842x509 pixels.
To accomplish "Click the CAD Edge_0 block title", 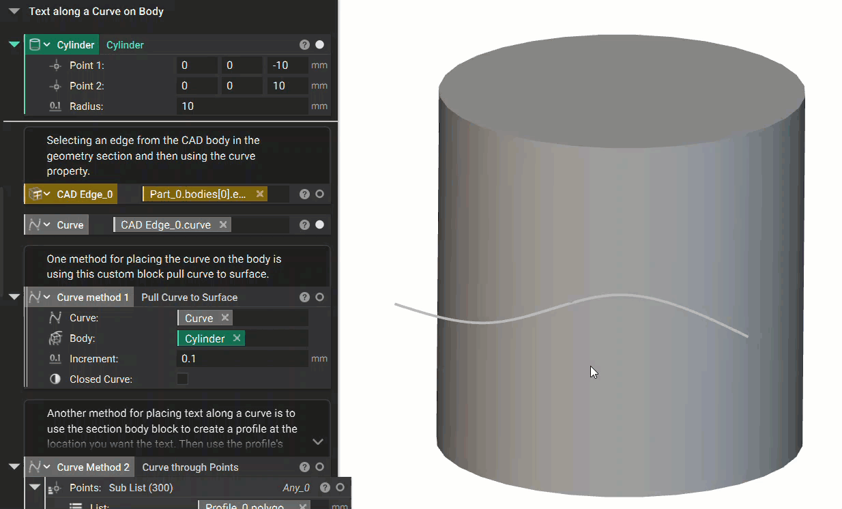I will (85, 194).
